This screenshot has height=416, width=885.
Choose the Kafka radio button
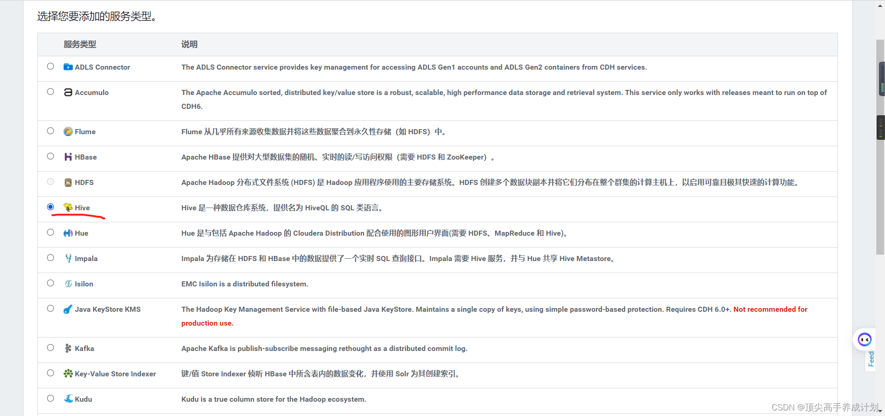[51, 348]
